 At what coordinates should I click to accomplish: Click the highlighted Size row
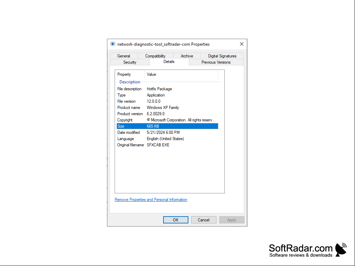click(167, 126)
